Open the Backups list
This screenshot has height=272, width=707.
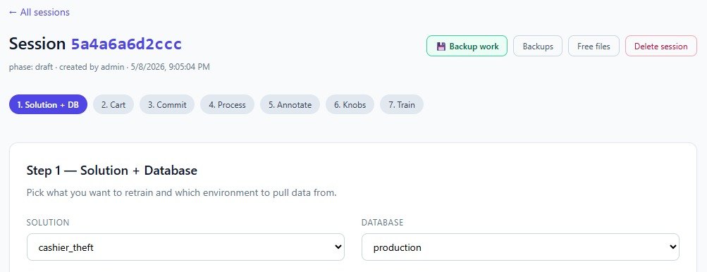538,46
